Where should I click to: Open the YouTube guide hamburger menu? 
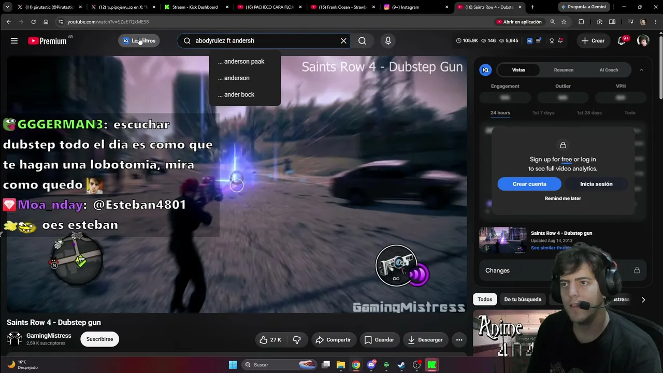[x=14, y=41]
